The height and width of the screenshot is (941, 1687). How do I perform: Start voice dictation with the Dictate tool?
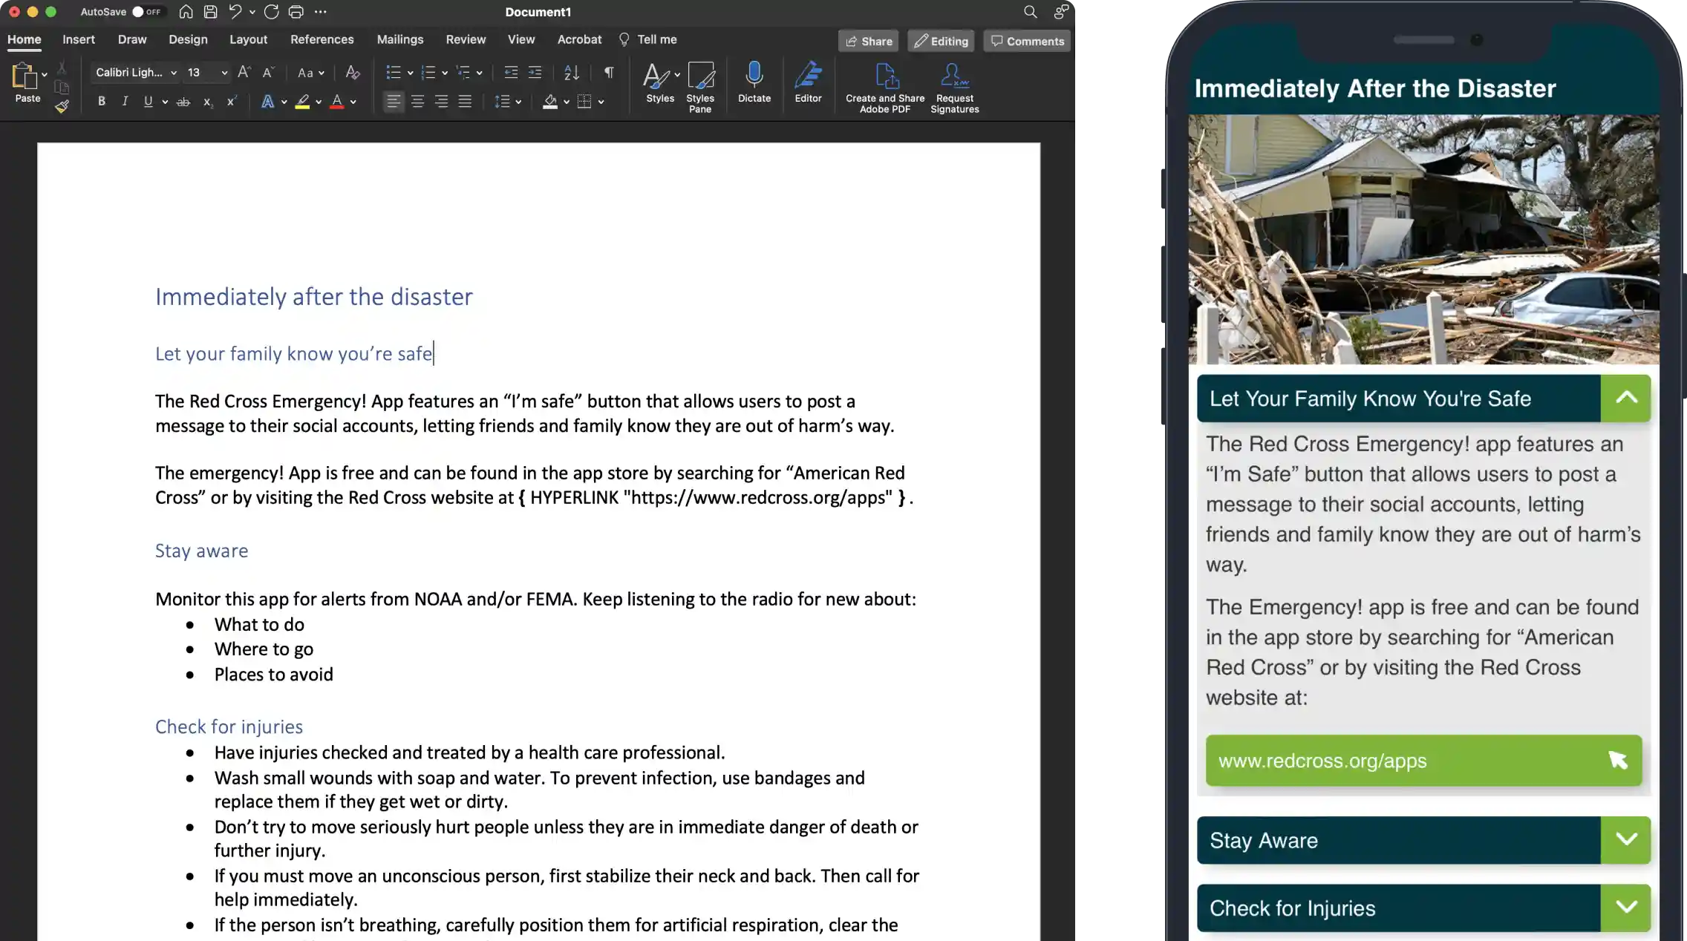[x=754, y=83]
